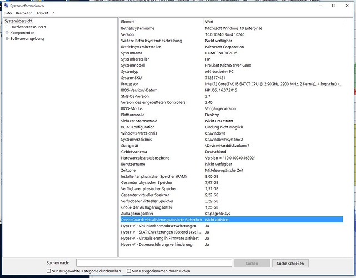Select Hardwareressourcen tree item
The height and width of the screenshot is (278, 356).
pos(28,27)
